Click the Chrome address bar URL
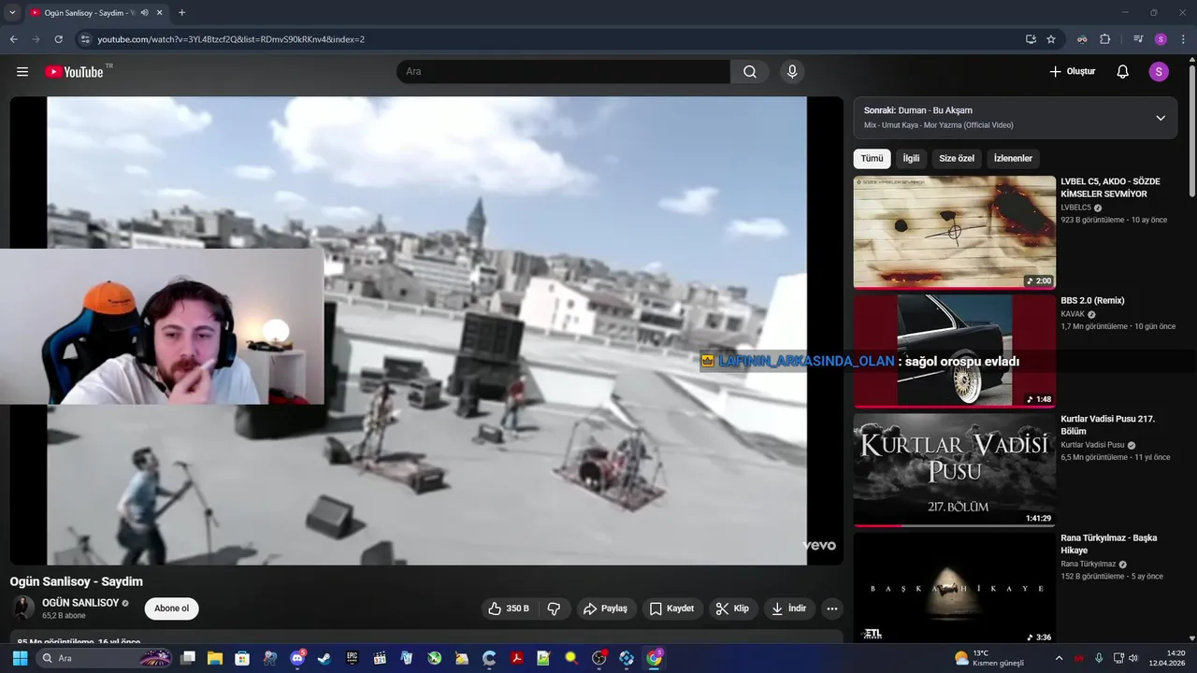The width and height of the screenshot is (1197, 673). pos(231,39)
